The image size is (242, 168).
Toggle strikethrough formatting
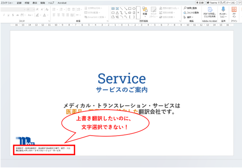[17, 15]
